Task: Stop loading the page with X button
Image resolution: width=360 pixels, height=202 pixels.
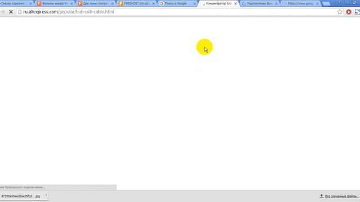Action: pyautogui.click(x=11, y=12)
